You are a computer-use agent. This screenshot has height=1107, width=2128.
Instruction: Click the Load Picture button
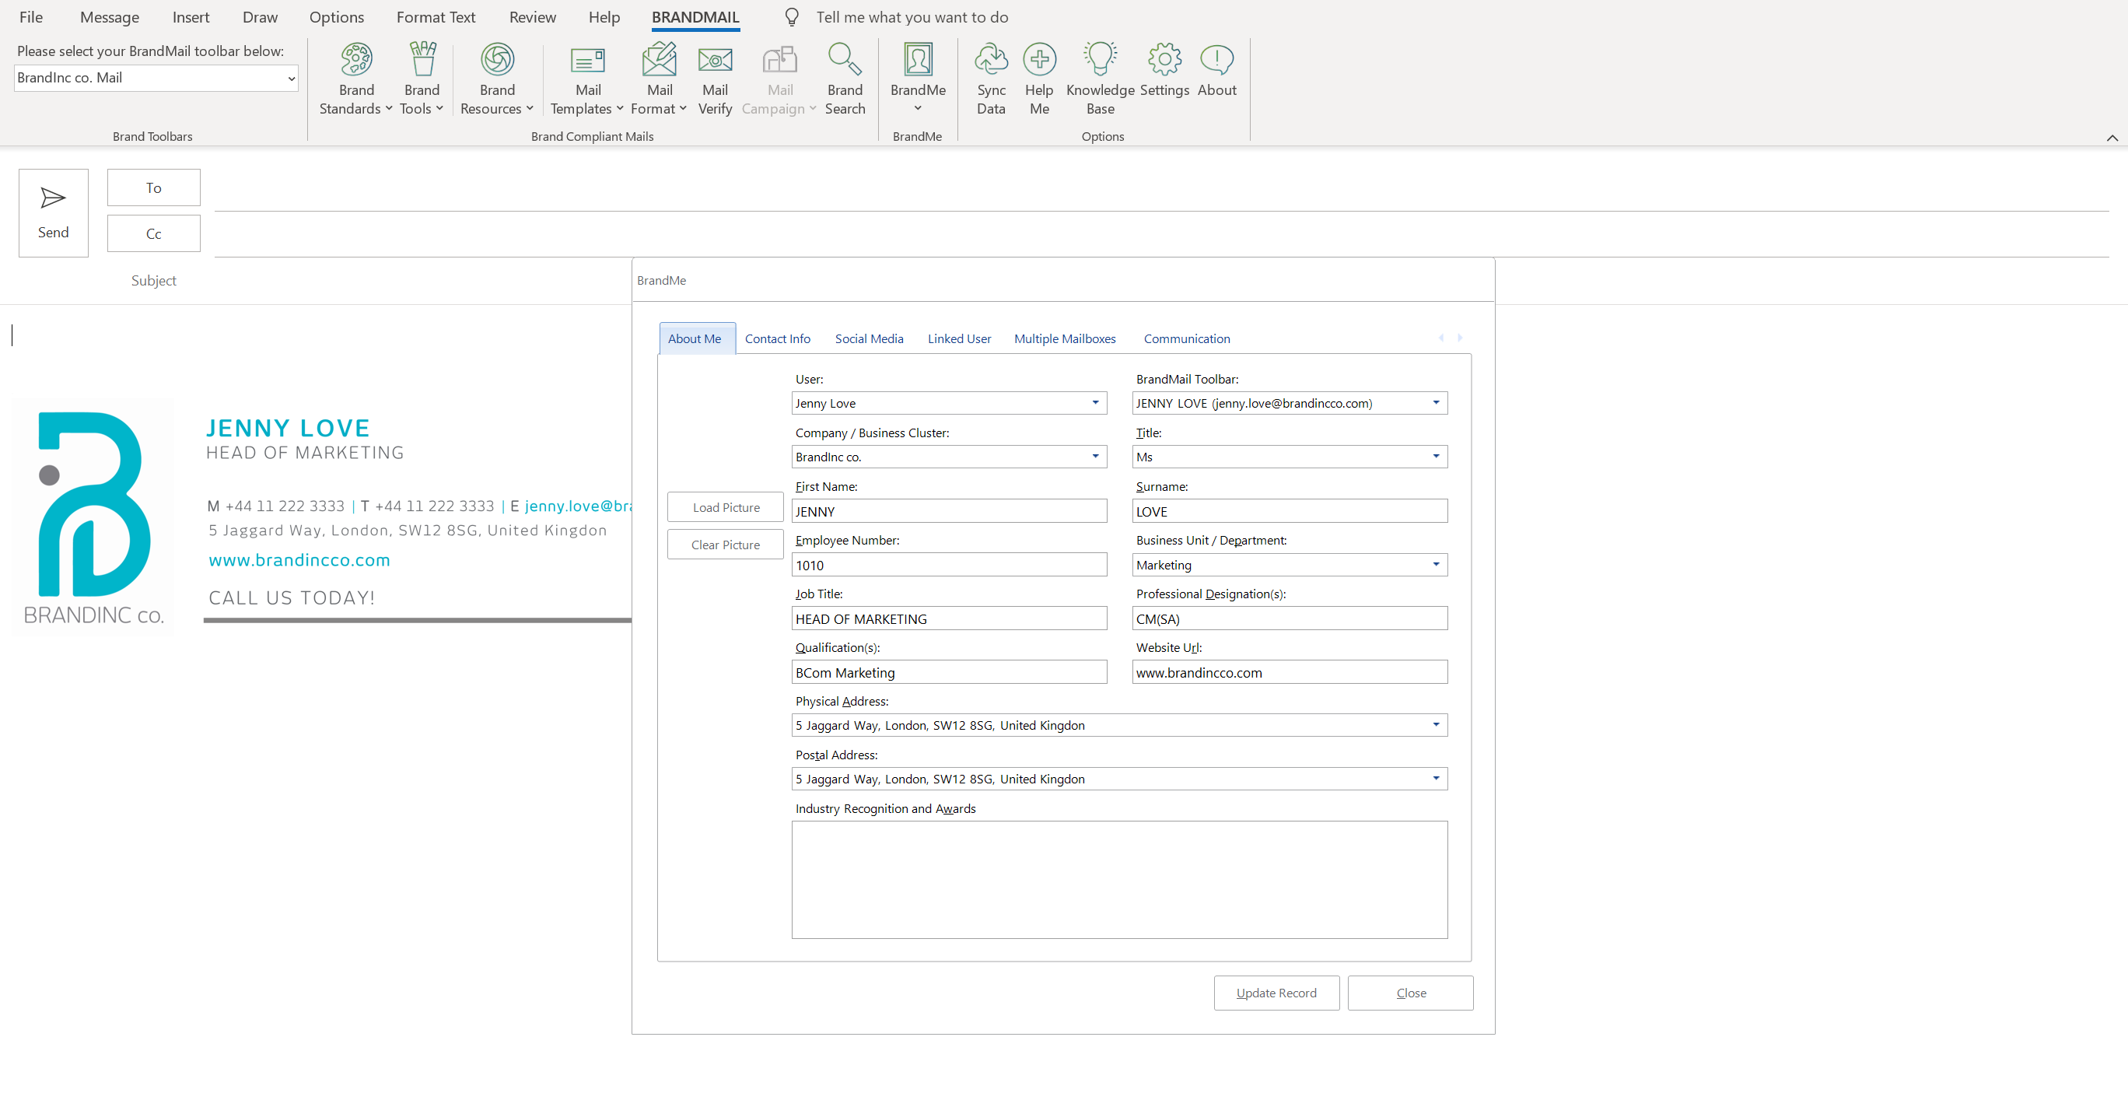pyautogui.click(x=726, y=507)
